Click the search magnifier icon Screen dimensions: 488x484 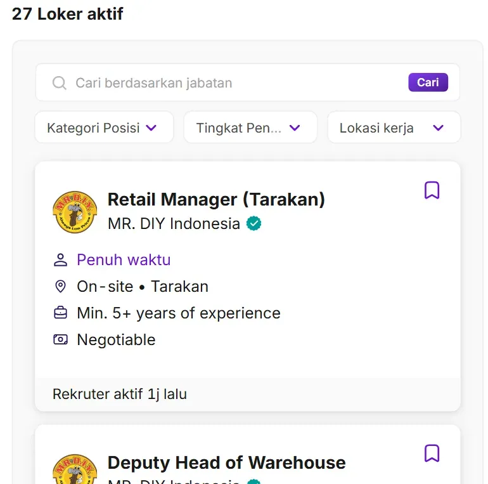(x=60, y=83)
